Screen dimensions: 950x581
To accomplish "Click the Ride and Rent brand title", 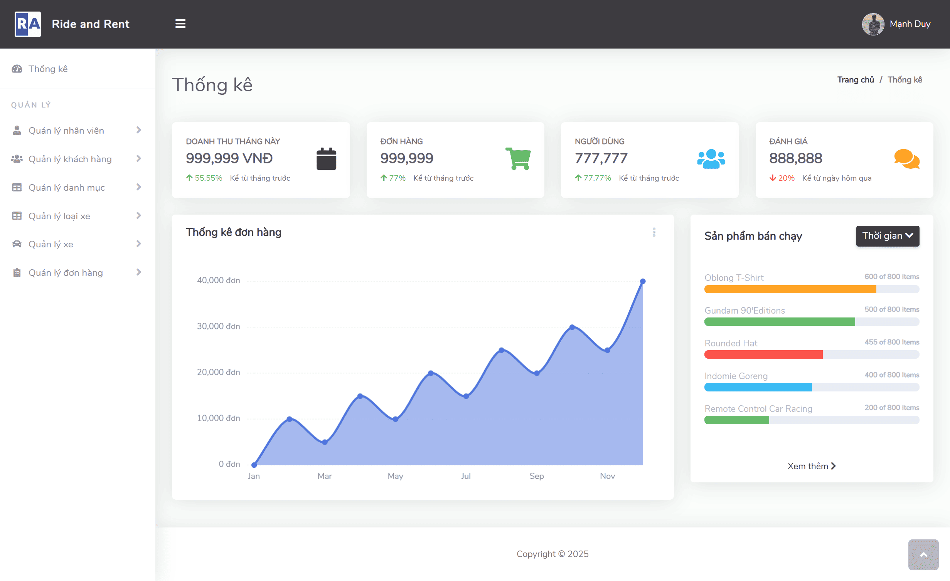I will tap(91, 24).
